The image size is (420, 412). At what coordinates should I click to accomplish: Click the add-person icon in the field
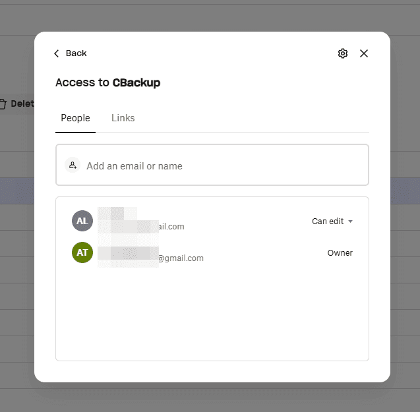coord(73,165)
